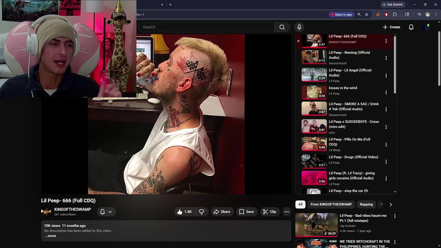Click the red hand ad-blocker extension icon

pyautogui.click(x=386, y=14)
